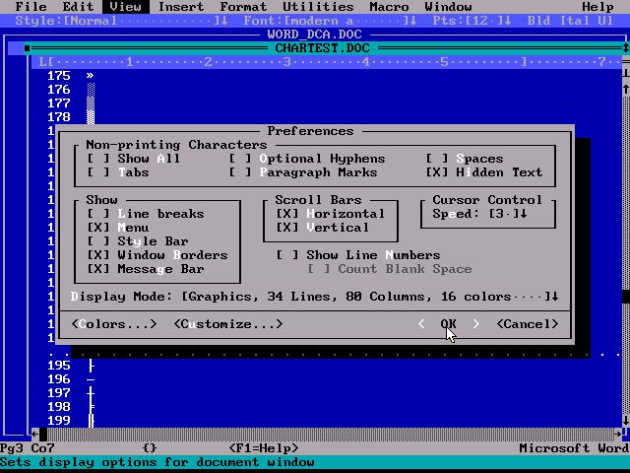Open the Font dropdown in ribbon
Viewport: 630px width, 473px height.
pos(409,20)
